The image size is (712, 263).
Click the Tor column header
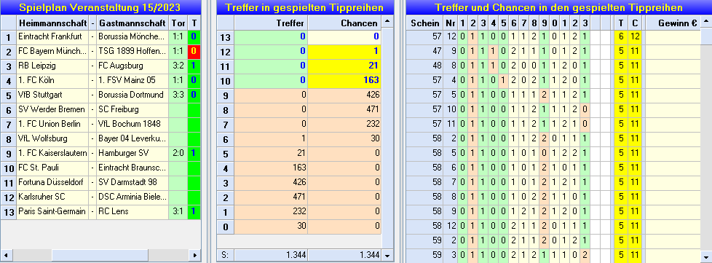178,23
